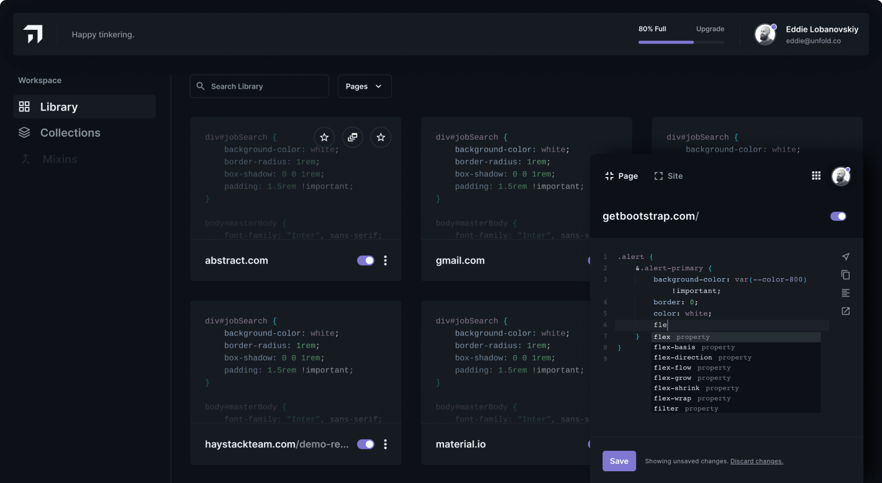
Task: Click the duplicate icon on the abstract.com card
Action: pos(352,137)
